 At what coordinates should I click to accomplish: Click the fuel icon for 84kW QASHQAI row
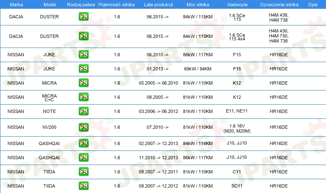[83, 143]
